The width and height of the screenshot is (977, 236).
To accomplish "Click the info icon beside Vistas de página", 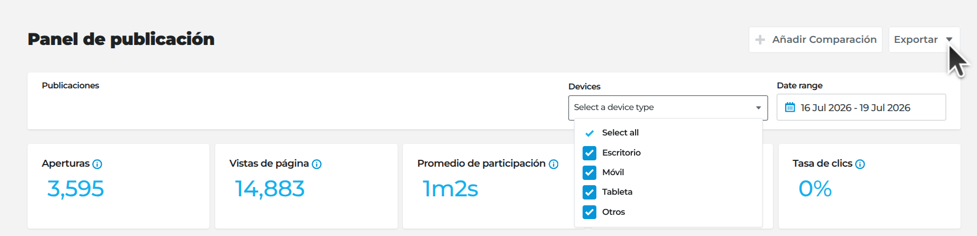I will [316, 164].
